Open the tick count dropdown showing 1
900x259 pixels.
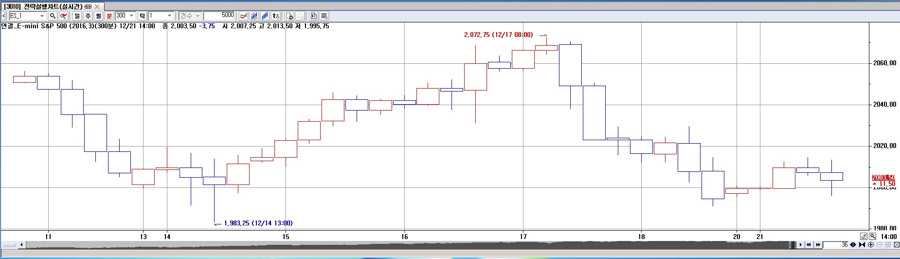tap(169, 16)
